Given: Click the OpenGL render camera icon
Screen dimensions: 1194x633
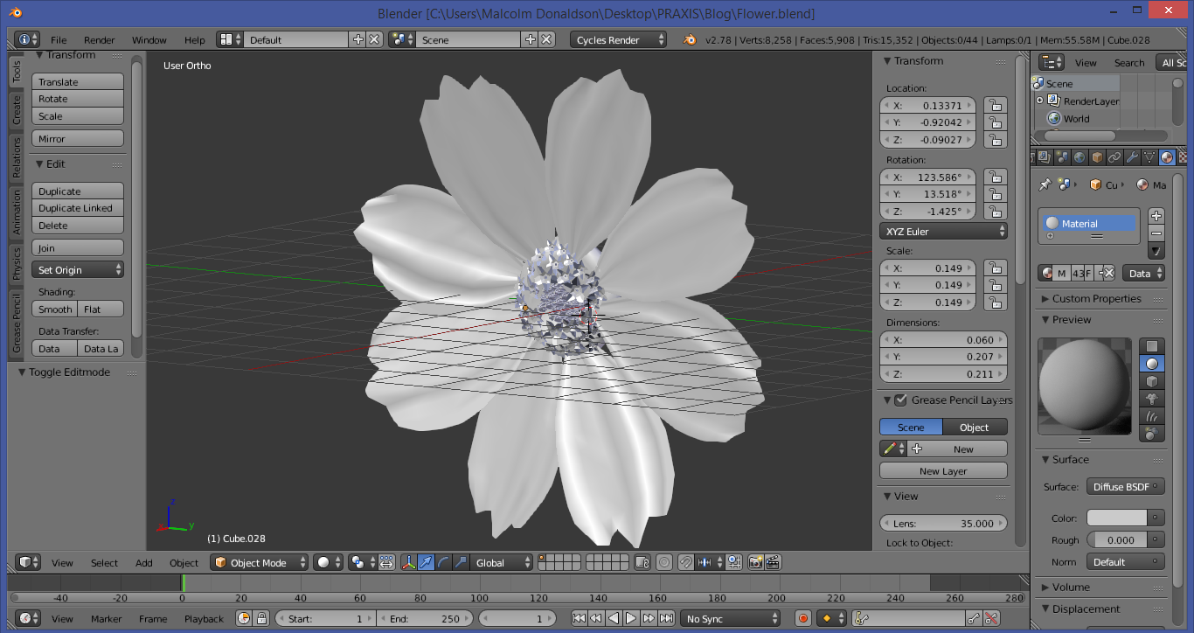Looking at the screenshot, I should (x=754, y=562).
